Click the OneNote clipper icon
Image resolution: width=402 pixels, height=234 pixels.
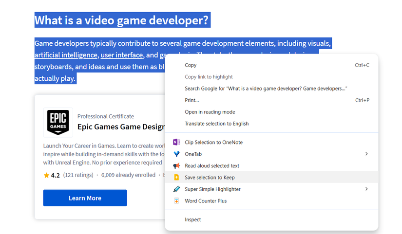tap(176, 142)
